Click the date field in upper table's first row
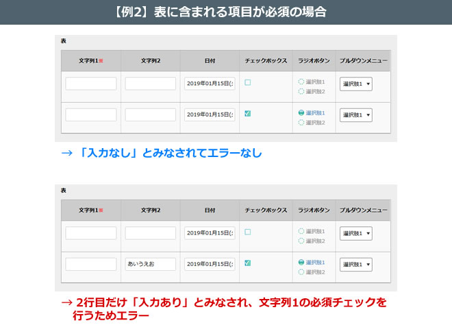Viewport: 452px width, 336px height. point(210,84)
